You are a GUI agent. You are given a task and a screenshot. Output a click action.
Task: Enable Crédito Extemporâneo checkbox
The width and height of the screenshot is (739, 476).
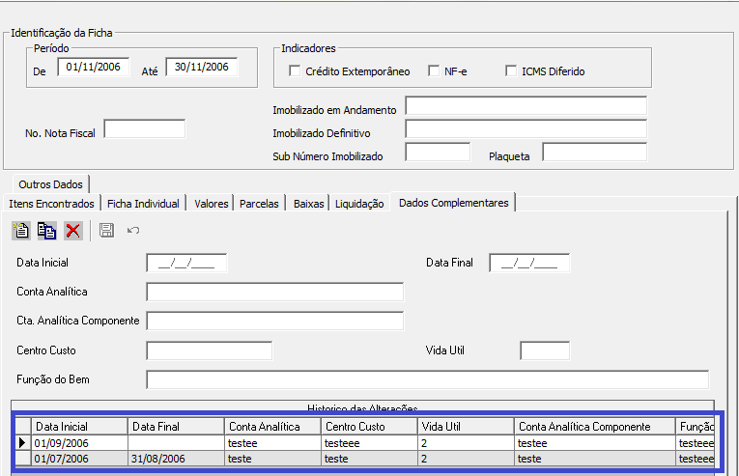tap(295, 70)
